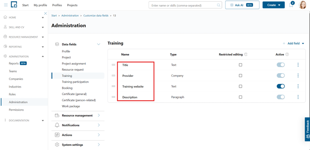This screenshot has height=150, width=310.
Task: Open the Feedback side tab
Action: click(x=308, y=129)
